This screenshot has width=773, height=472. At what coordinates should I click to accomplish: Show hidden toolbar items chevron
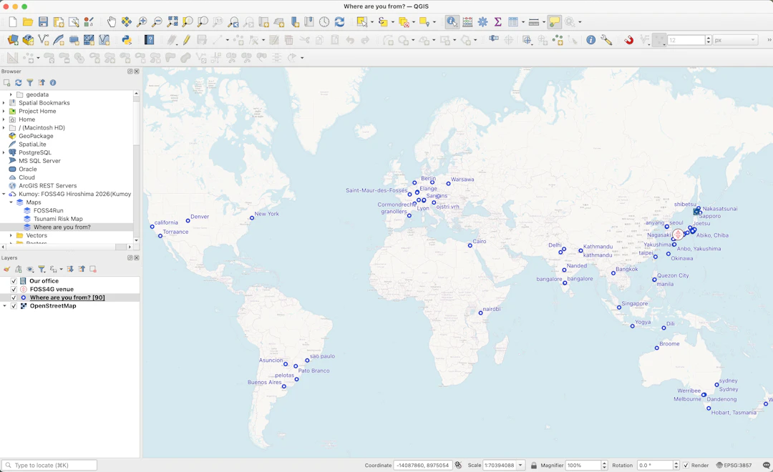pyautogui.click(x=769, y=40)
